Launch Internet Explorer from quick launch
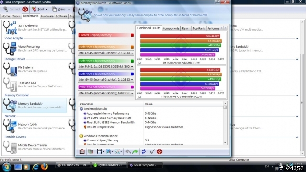 coord(35,167)
